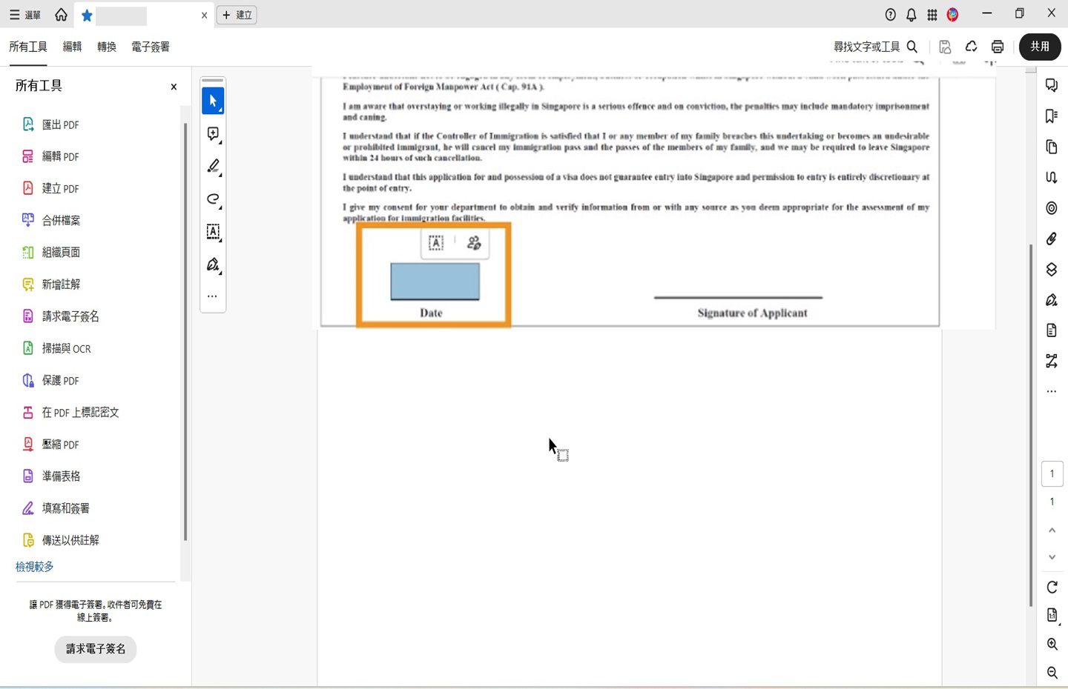1068x689 pixels.
Task: Click the cloud upload icon
Action: [x=971, y=47]
